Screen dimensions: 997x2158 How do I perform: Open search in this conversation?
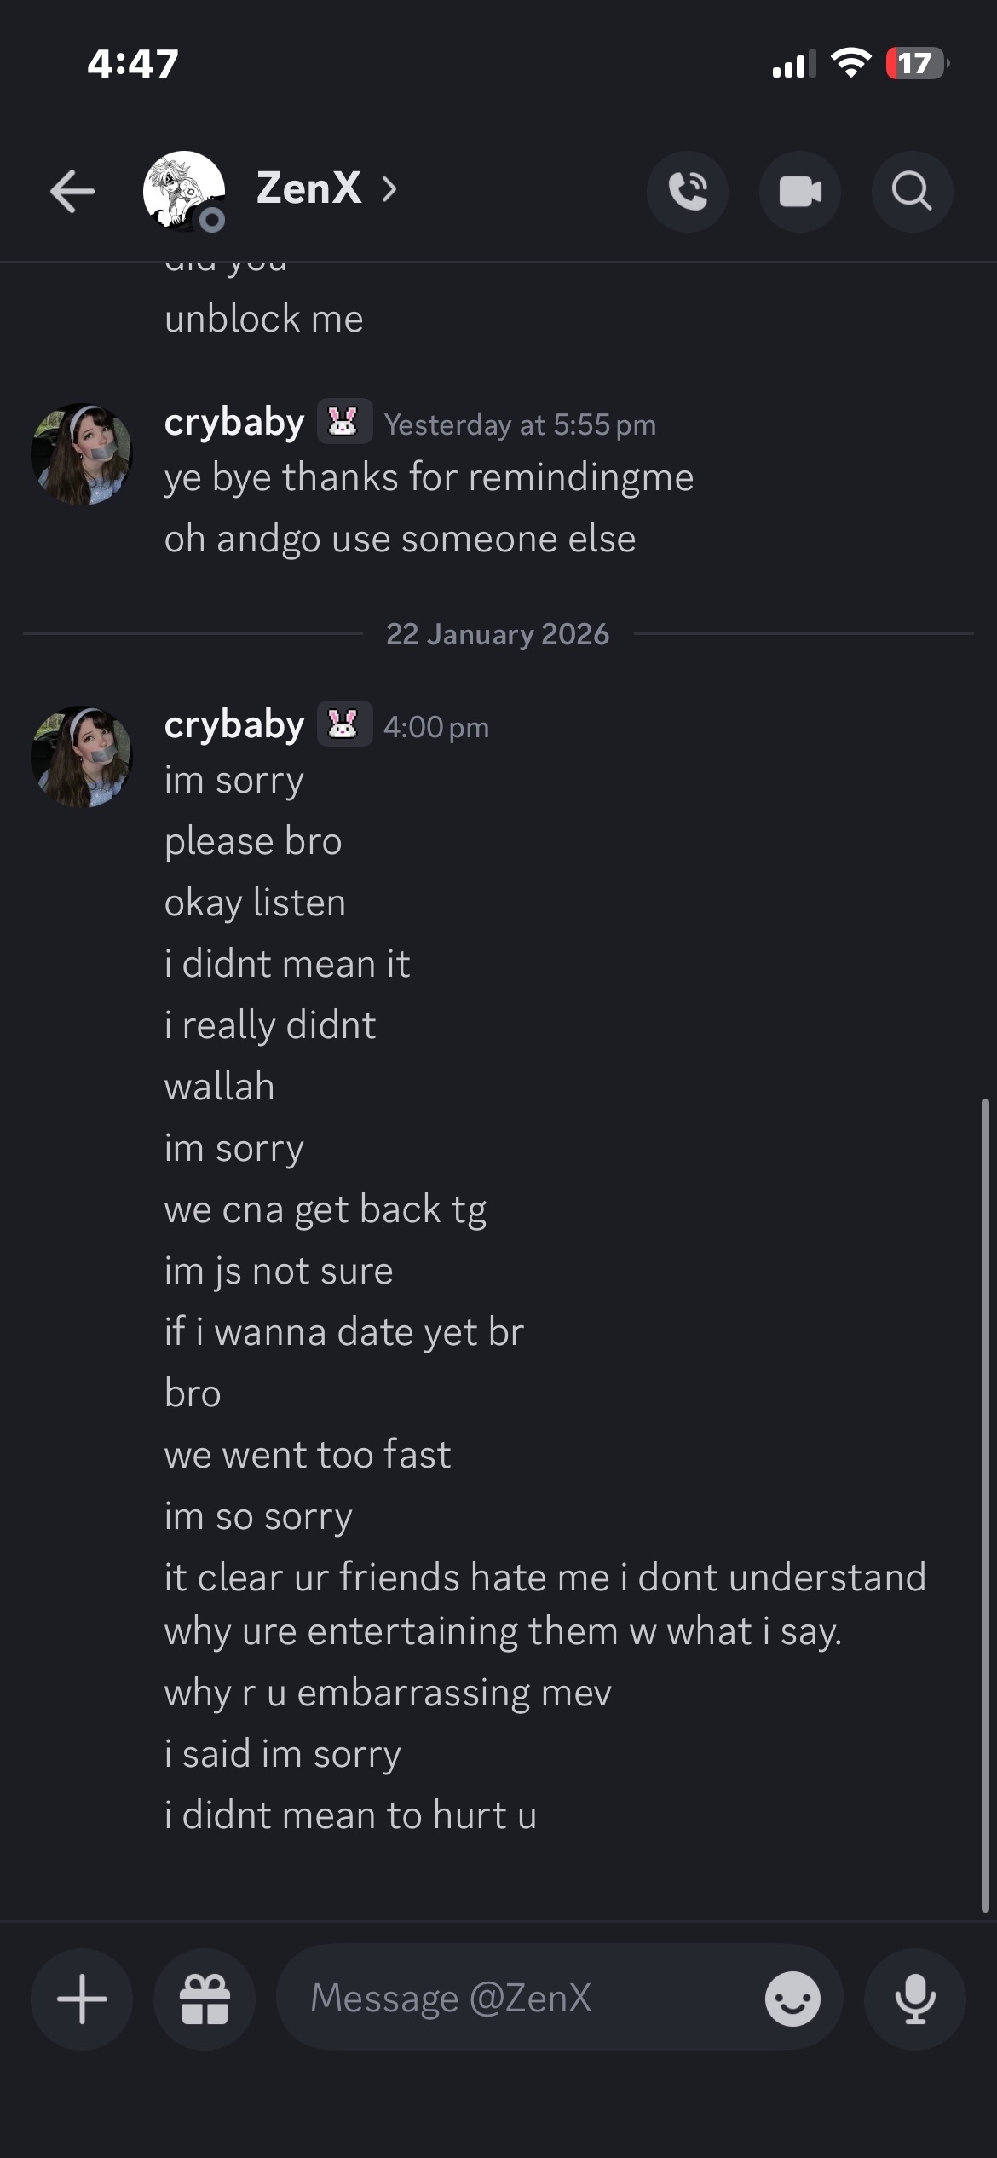click(x=912, y=192)
